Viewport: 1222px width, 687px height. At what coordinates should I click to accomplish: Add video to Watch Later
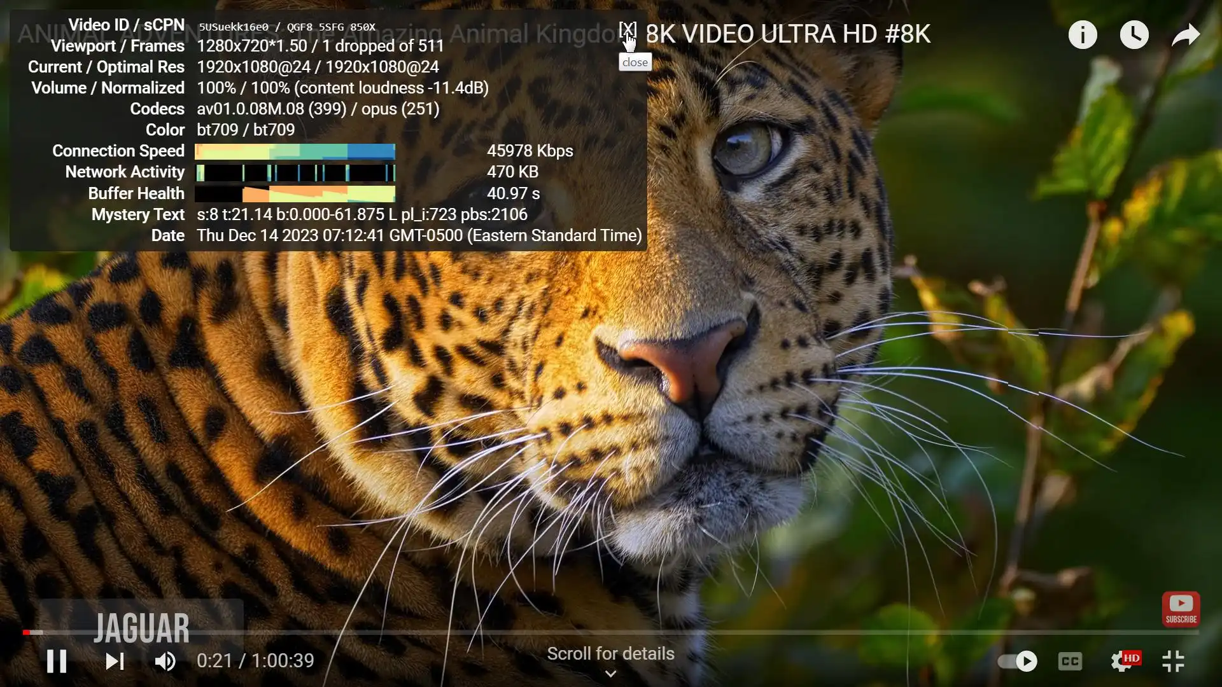[x=1134, y=34]
